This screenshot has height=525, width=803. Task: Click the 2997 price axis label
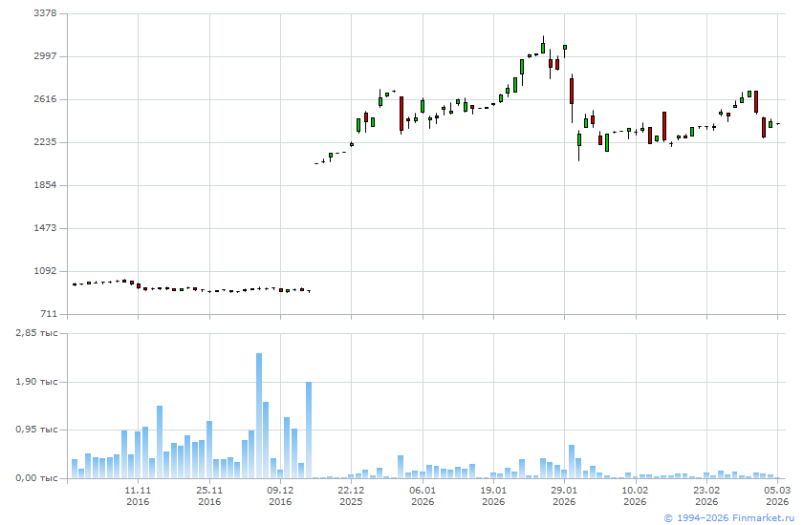pos(44,56)
